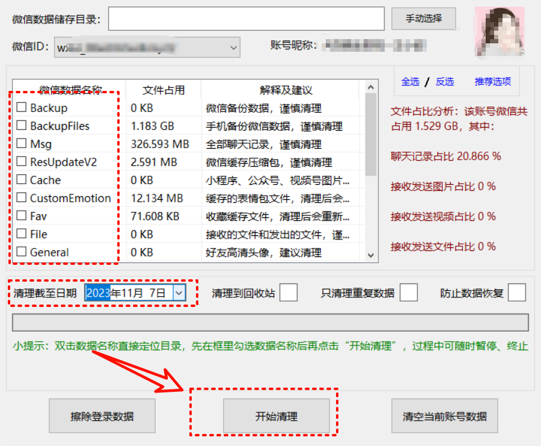The height and width of the screenshot is (446, 541).
Task: Click 文件占用 column header
Action: pyautogui.click(x=164, y=90)
